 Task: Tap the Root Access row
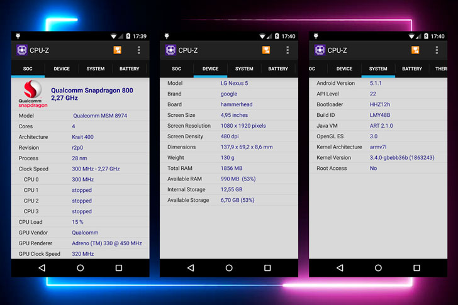click(x=377, y=169)
